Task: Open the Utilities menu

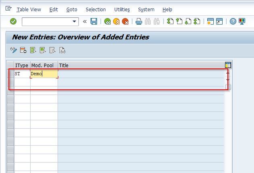Action: click(x=122, y=10)
